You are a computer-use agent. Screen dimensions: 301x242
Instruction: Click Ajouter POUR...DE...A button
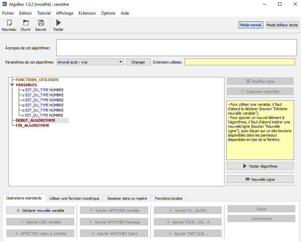click(188, 222)
